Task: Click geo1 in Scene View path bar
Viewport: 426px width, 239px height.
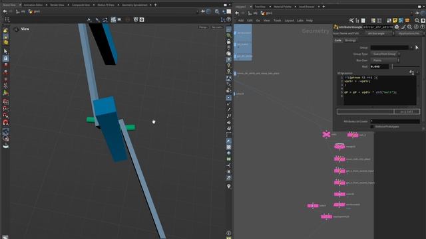Action: click(35, 11)
